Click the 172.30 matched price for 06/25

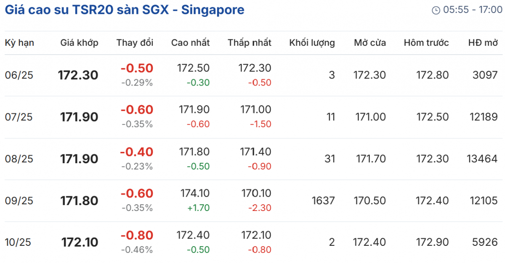78,75
